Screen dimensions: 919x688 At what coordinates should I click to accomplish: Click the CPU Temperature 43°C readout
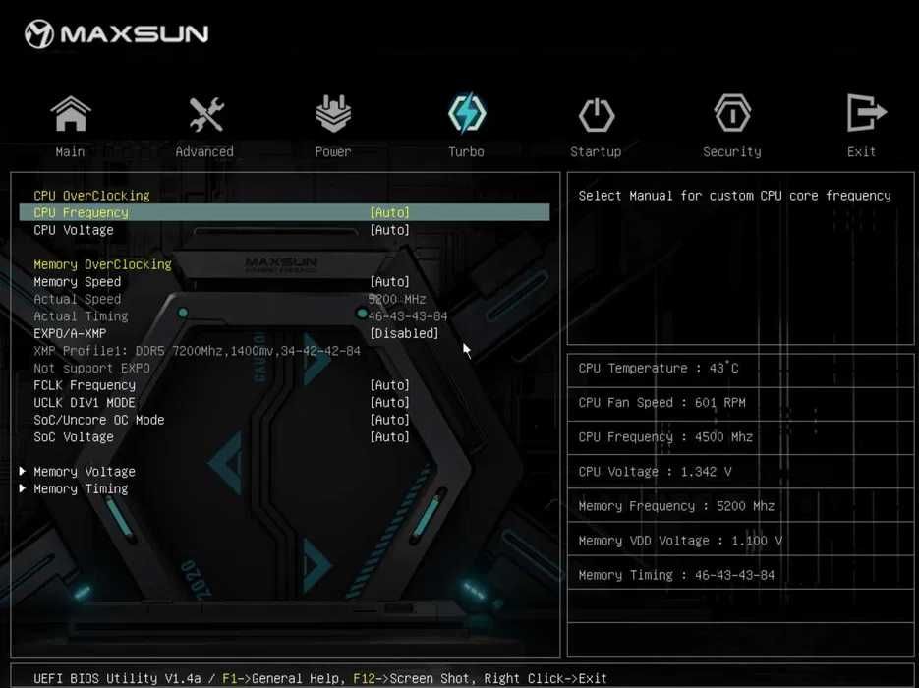pyautogui.click(x=659, y=368)
